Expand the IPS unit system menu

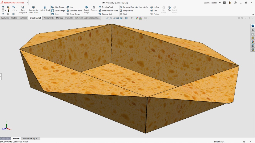point(244,142)
